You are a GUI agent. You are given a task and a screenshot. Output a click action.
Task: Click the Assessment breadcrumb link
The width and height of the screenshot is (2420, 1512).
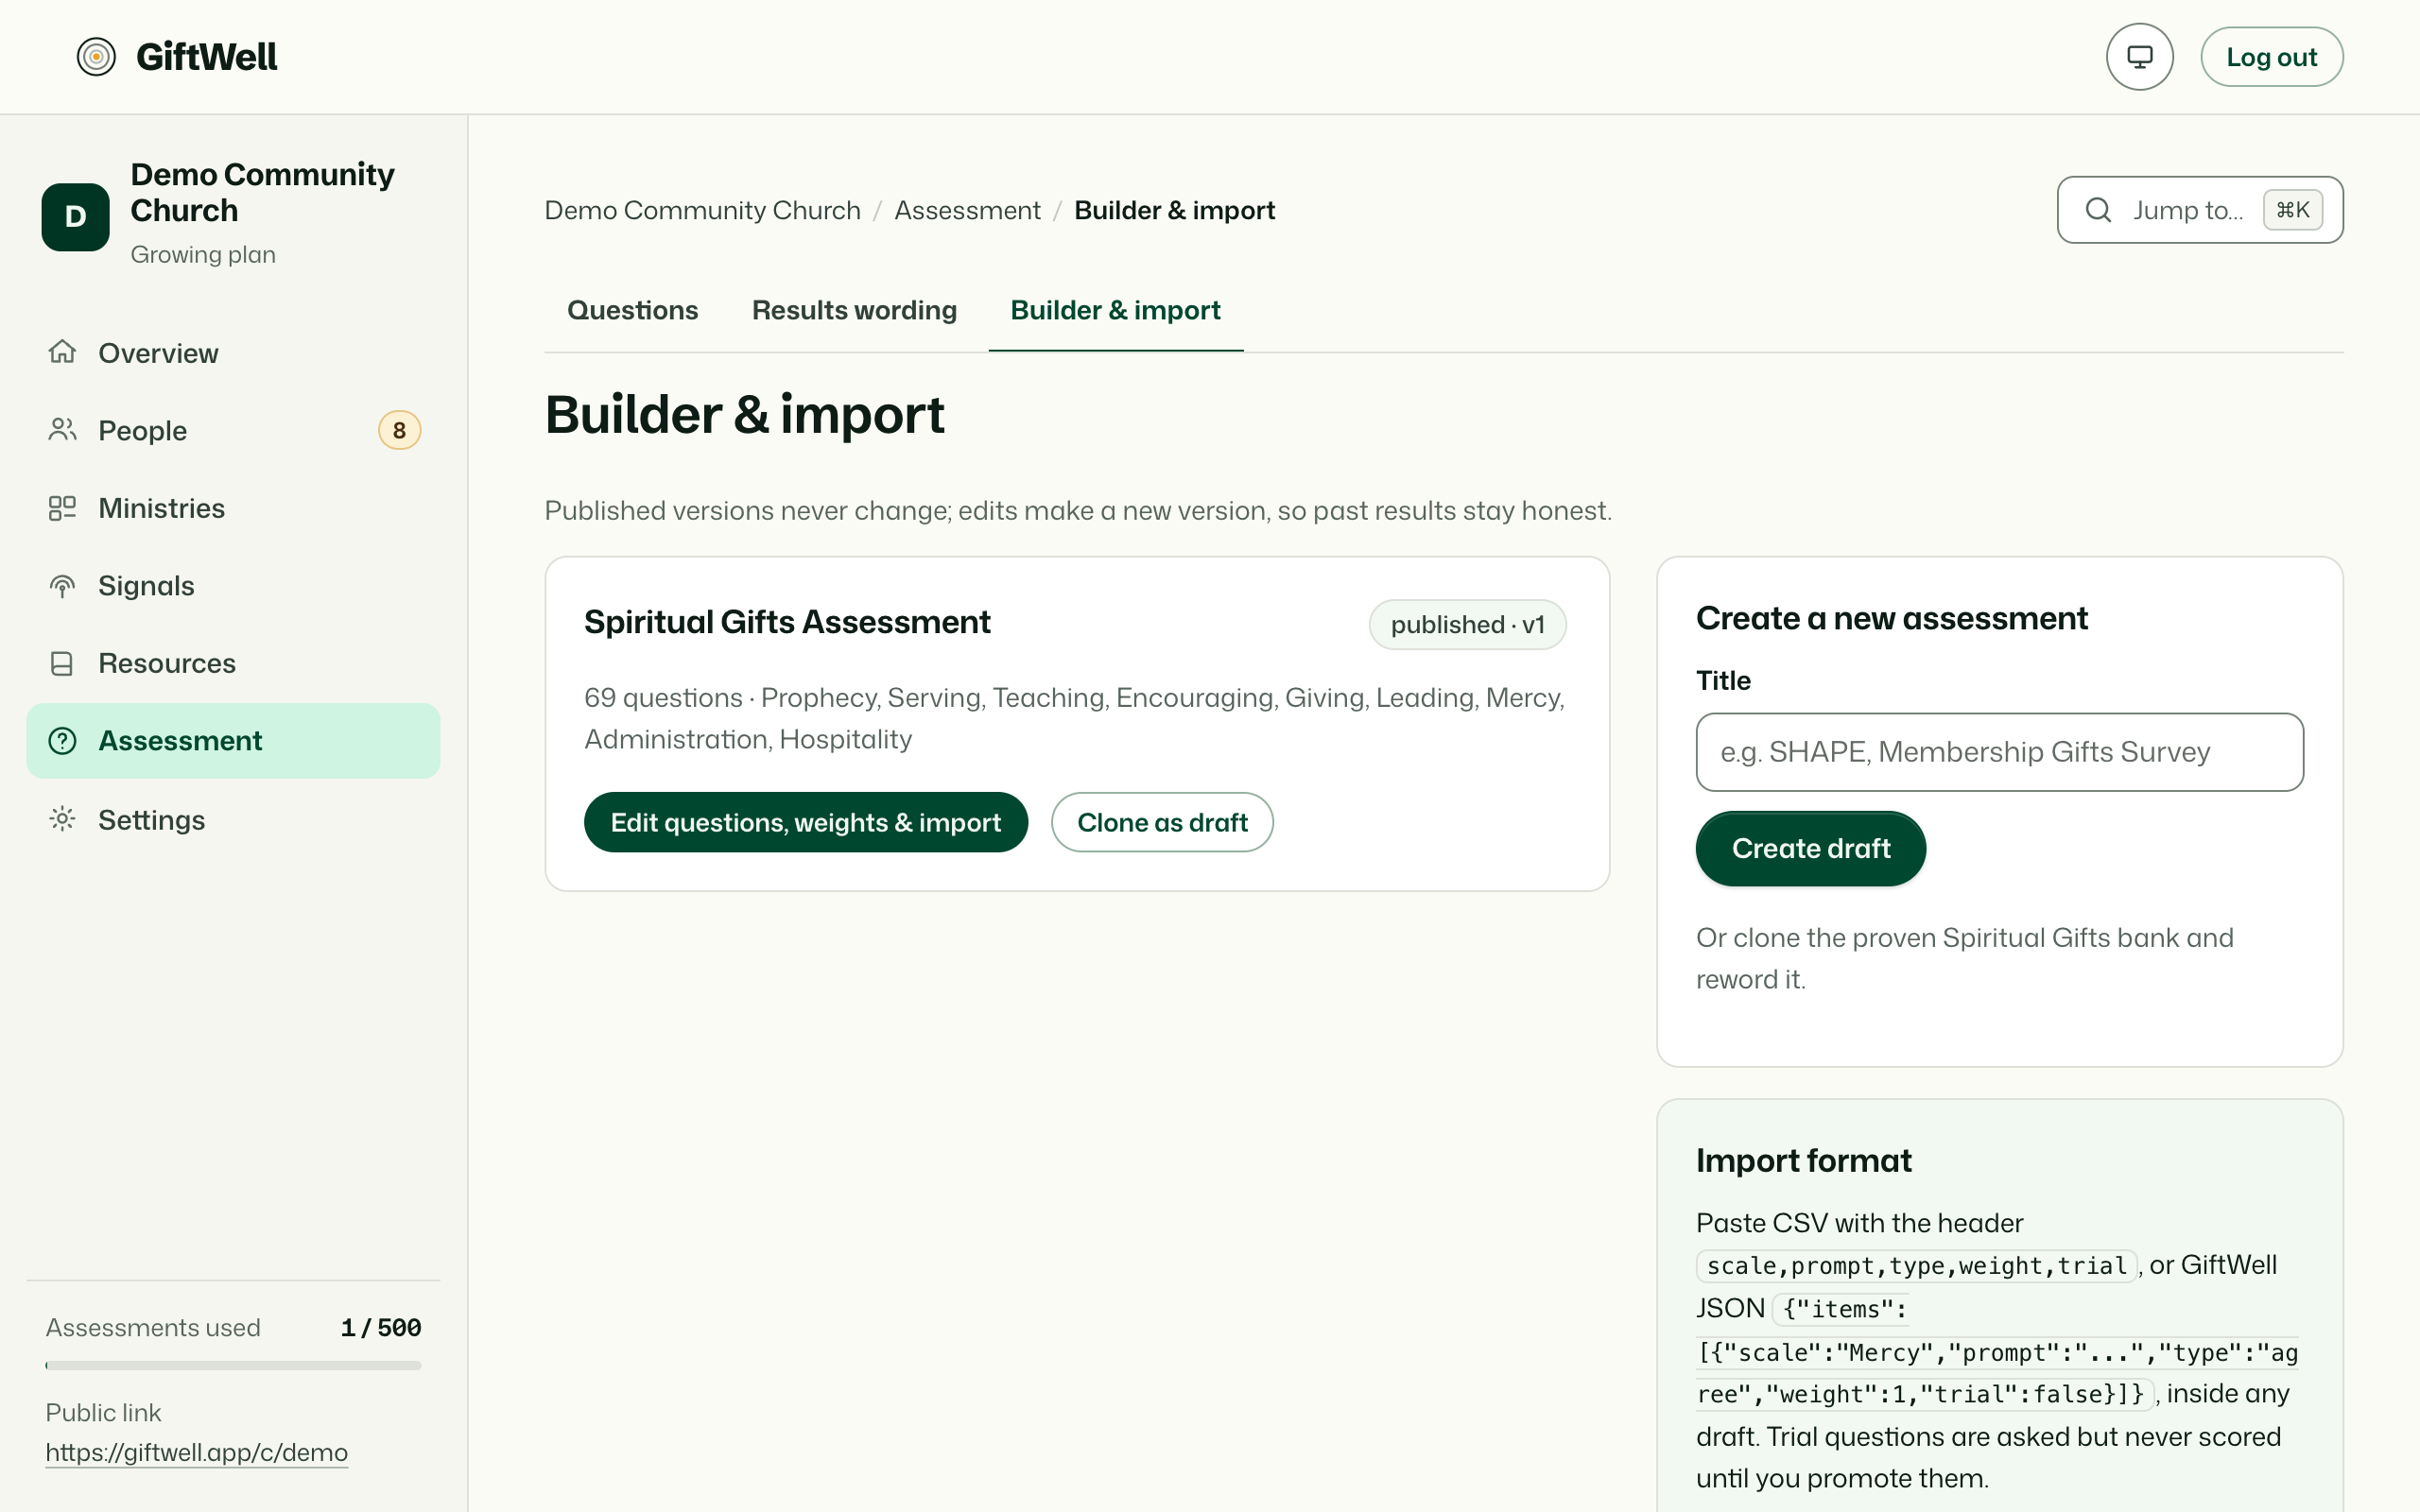click(x=967, y=210)
